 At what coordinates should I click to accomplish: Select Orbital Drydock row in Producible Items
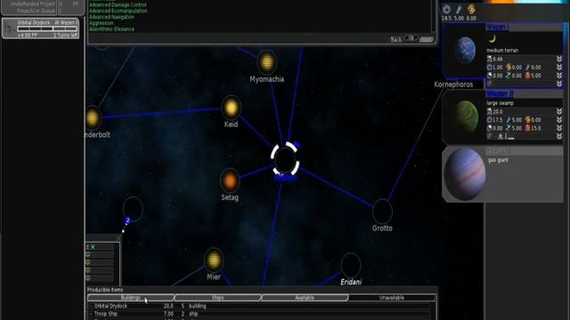261,306
